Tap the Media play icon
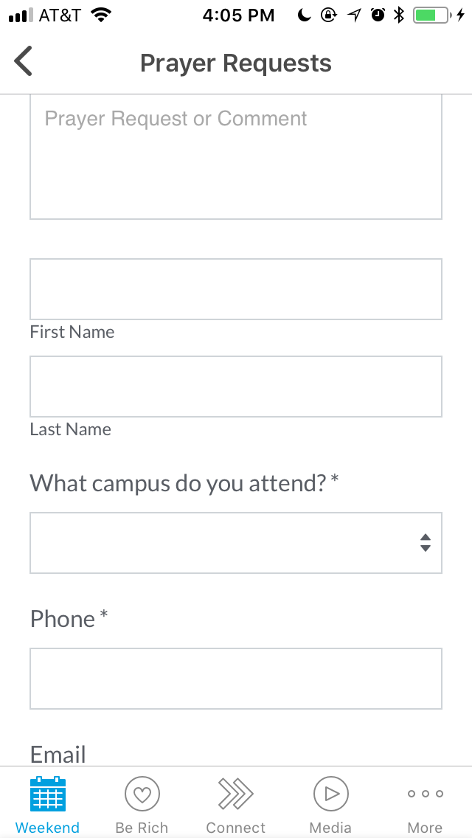The image size is (472, 838). (330, 794)
